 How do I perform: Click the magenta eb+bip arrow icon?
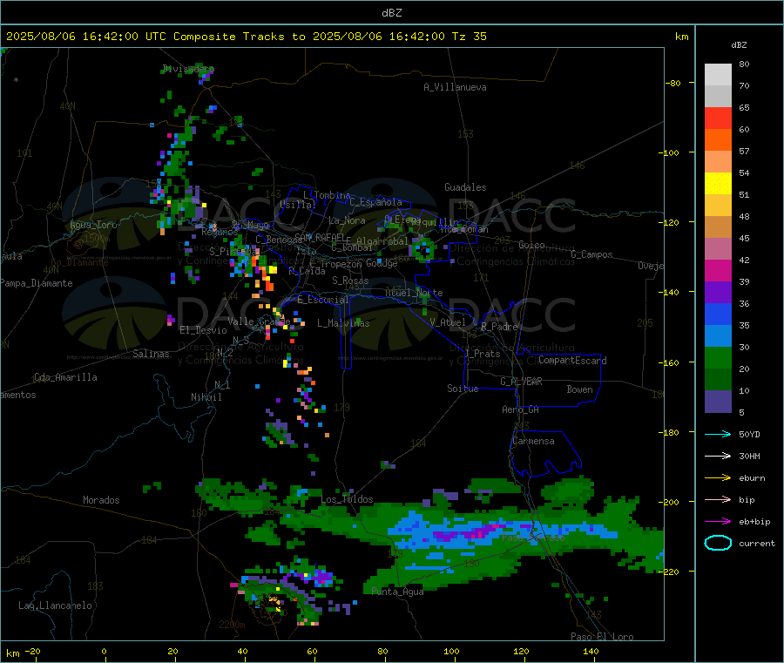pos(718,522)
